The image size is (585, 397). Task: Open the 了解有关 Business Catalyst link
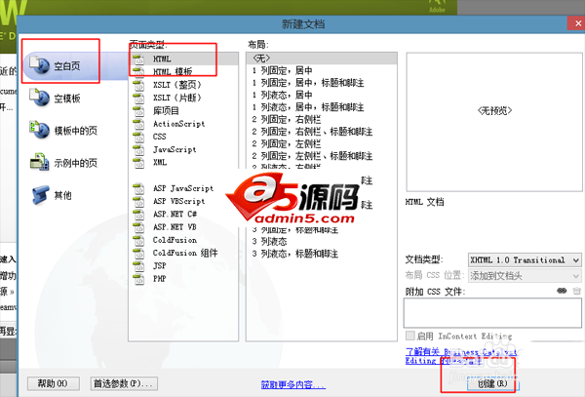[461, 351]
